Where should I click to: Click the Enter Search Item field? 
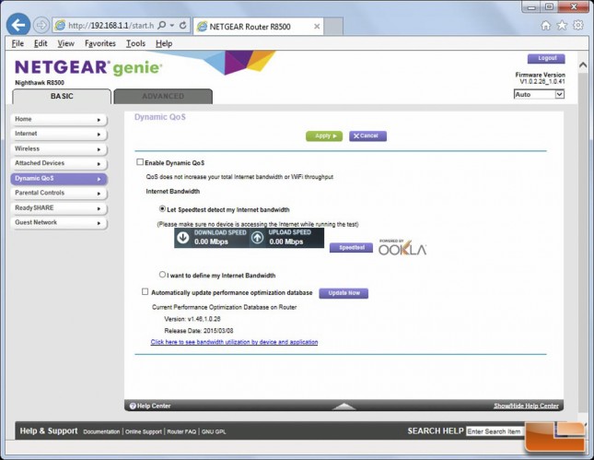[495, 431]
